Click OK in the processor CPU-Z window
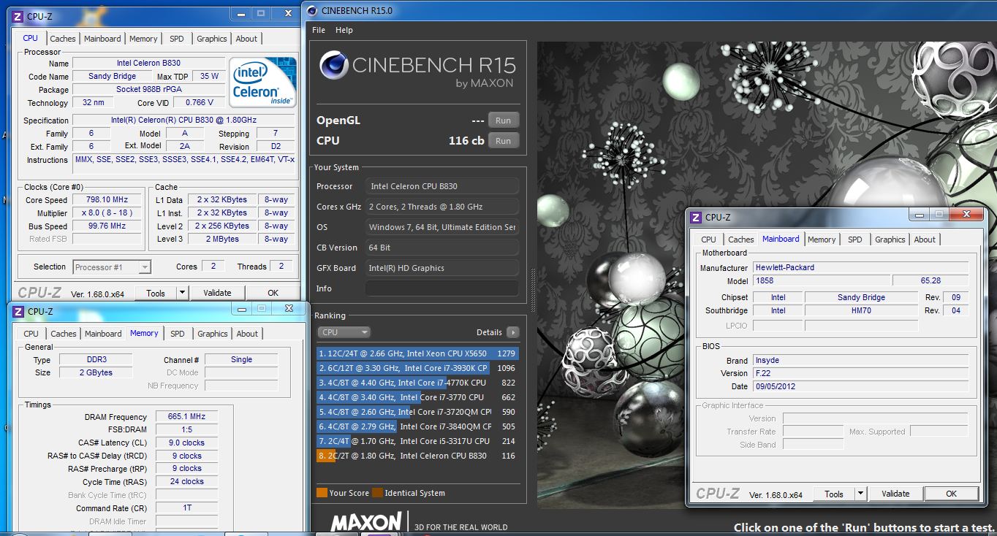The height and width of the screenshot is (536, 997). [273, 293]
